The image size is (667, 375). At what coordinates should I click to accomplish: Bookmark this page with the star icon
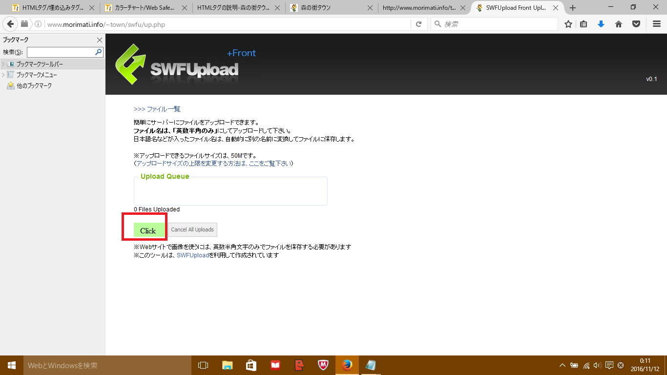[568, 24]
